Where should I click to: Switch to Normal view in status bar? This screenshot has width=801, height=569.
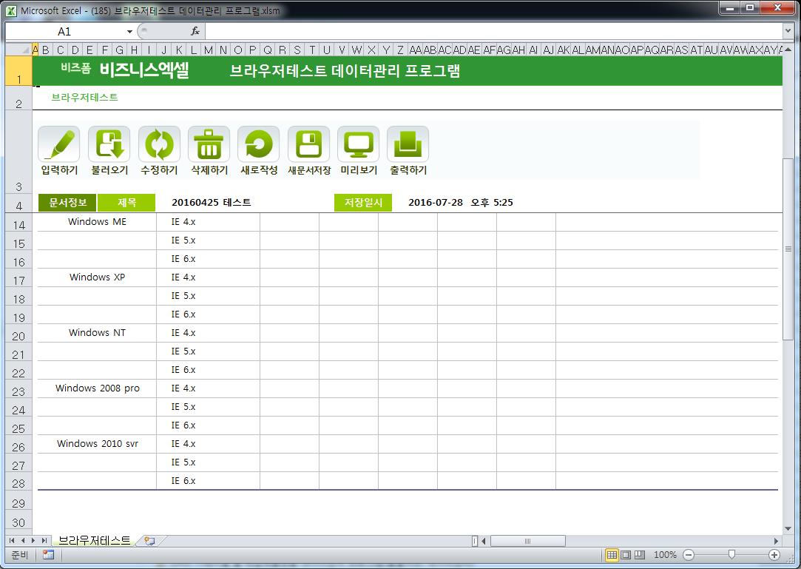pyautogui.click(x=612, y=555)
